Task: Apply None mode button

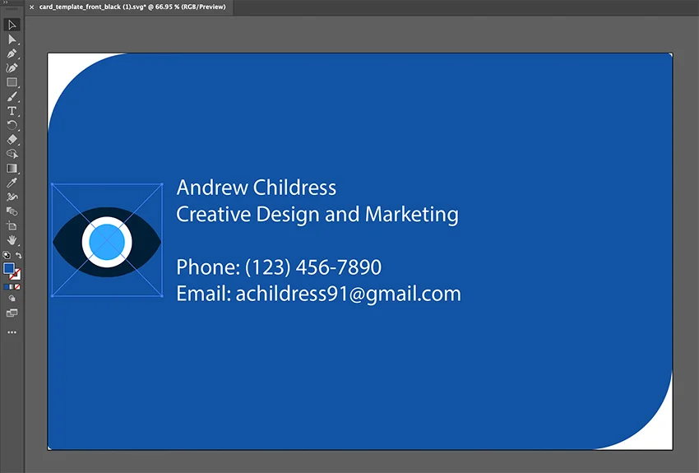Action: [x=17, y=286]
